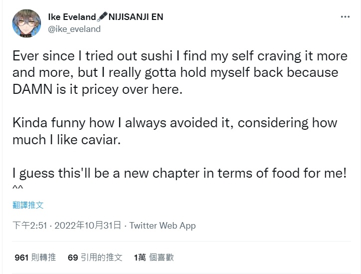This screenshot has width=361, height=274.
Task: Translate the tweet via 翻譯推文 link
Action: (x=28, y=205)
